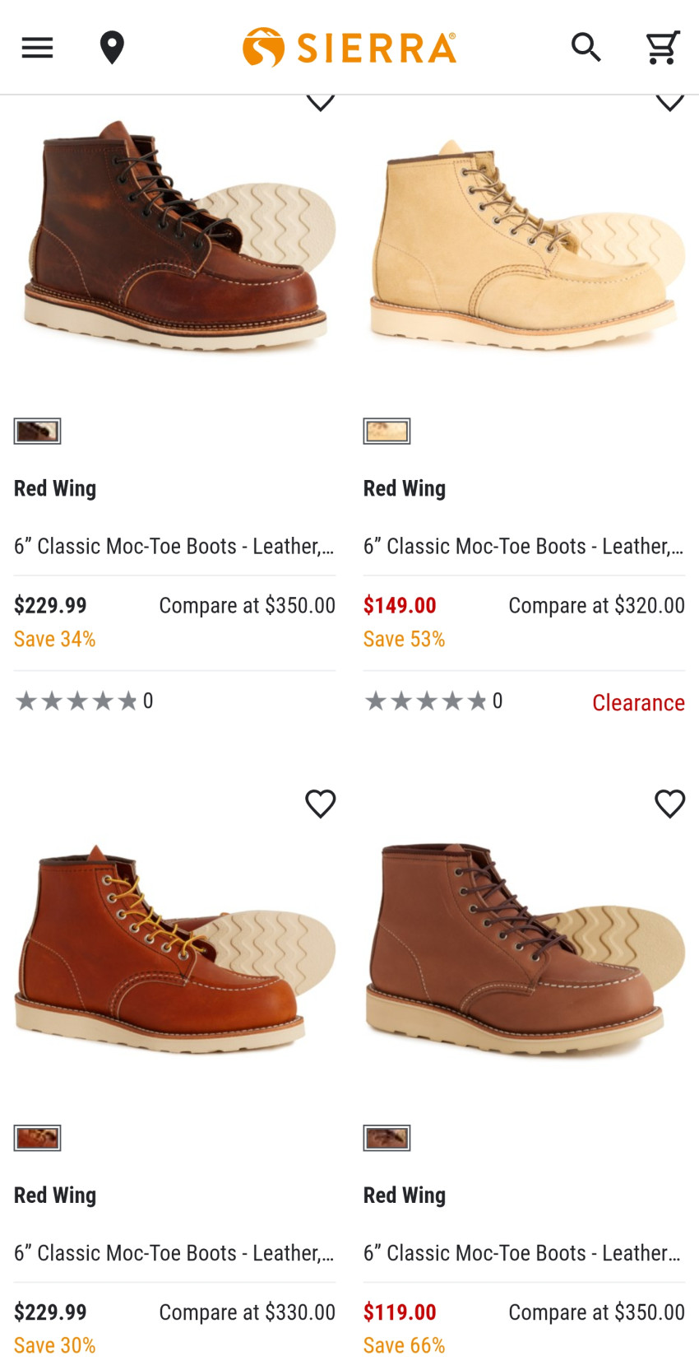Click the red Clearance label
Image resolution: width=699 pixels, height=1370 pixels.
pyautogui.click(x=638, y=702)
